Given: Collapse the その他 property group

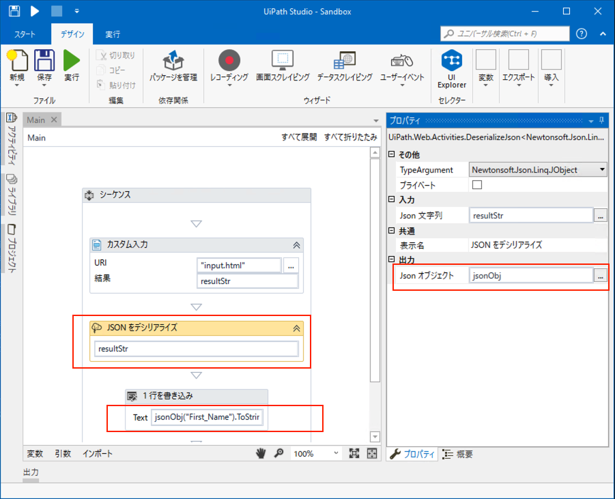Looking at the screenshot, I should click(391, 154).
